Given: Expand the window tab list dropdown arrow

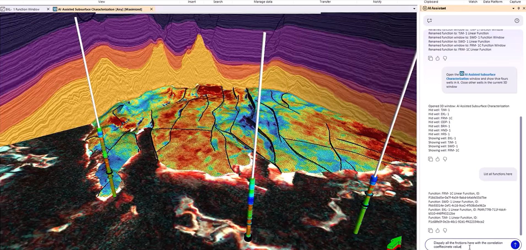Looking at the screenshot, I should click(x=414, y=9).
